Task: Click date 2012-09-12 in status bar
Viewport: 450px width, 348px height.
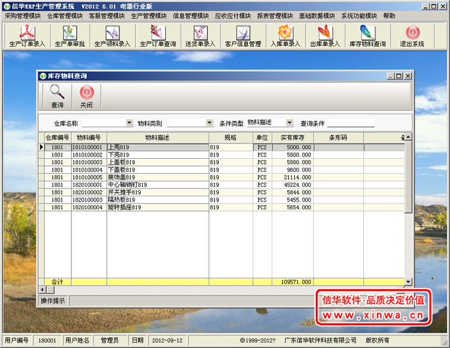Action: (x=167, y=340)
